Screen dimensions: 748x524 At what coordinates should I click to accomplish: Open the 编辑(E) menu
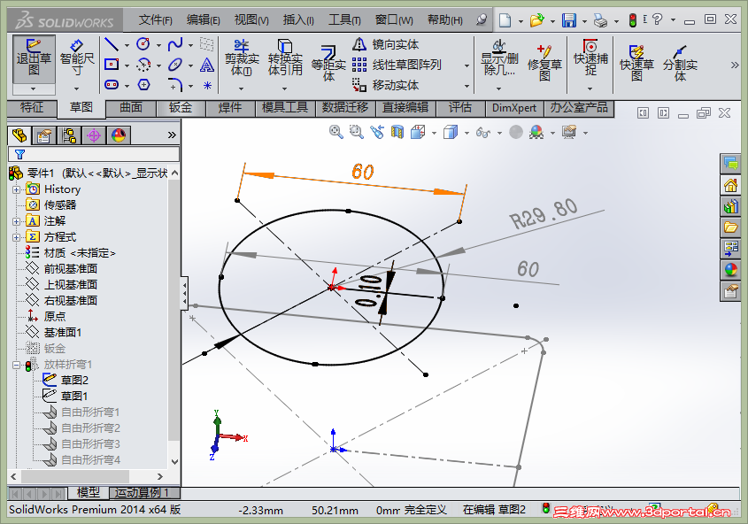pyautogui.click(x=204, y=20)
